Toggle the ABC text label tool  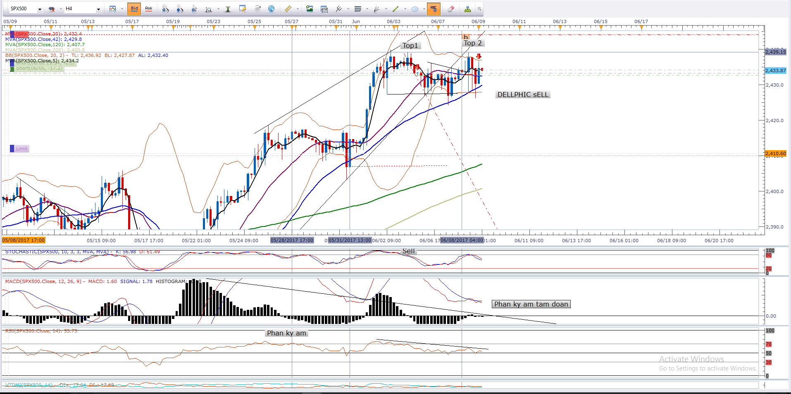pyautogui.click(x=434, y=9)
